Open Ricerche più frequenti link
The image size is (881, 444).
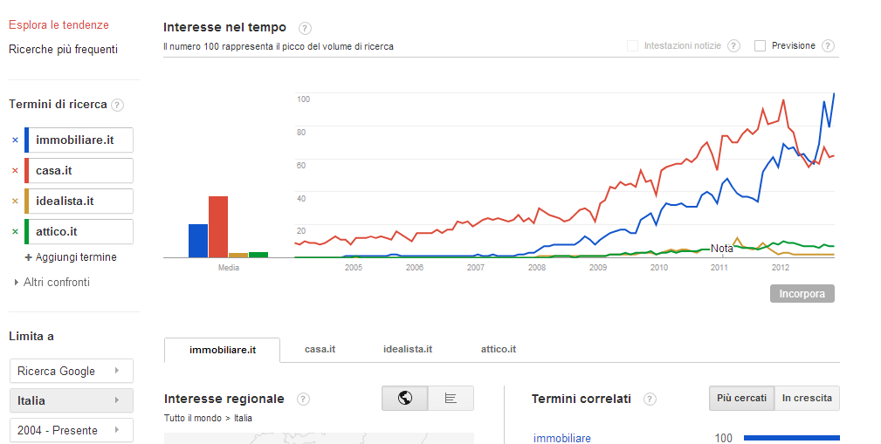pos(63,50)
